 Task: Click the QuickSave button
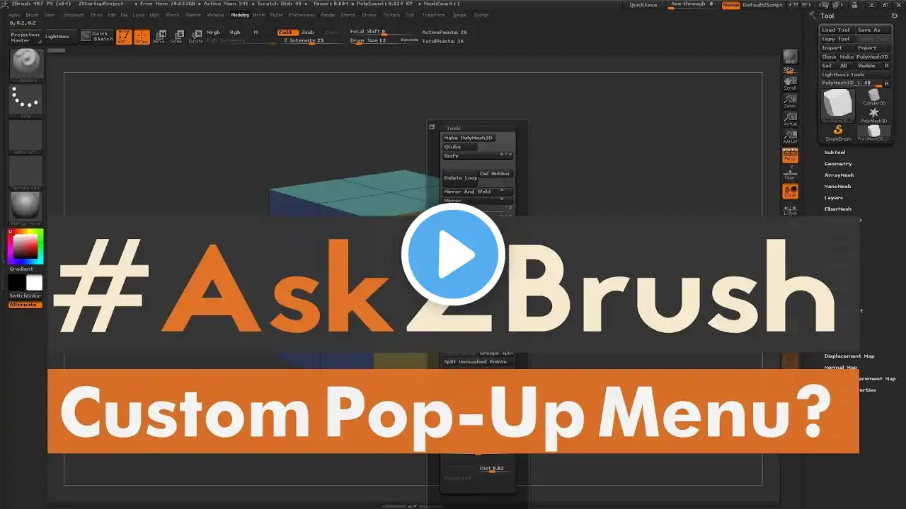(x=643, y=5)
